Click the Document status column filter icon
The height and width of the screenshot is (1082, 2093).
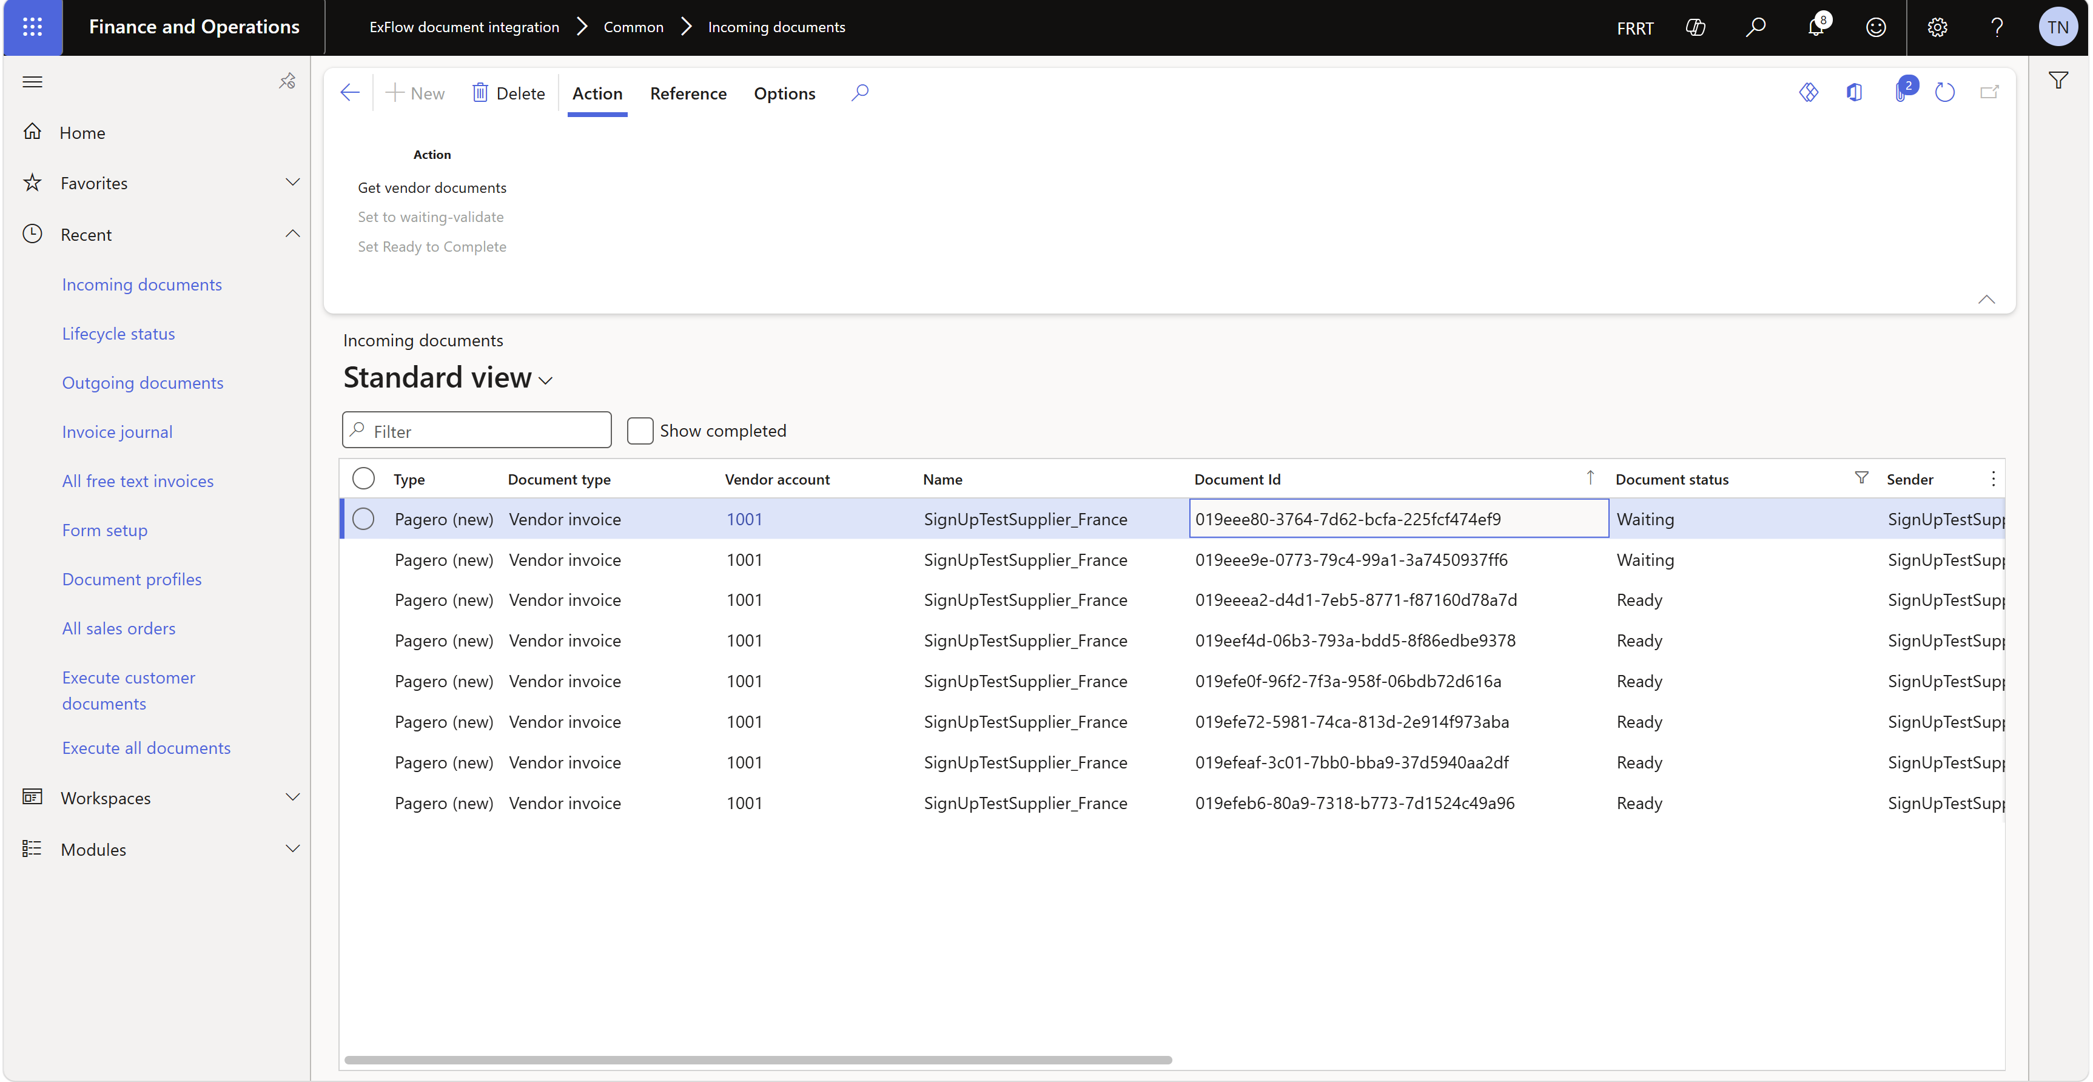1861,478
